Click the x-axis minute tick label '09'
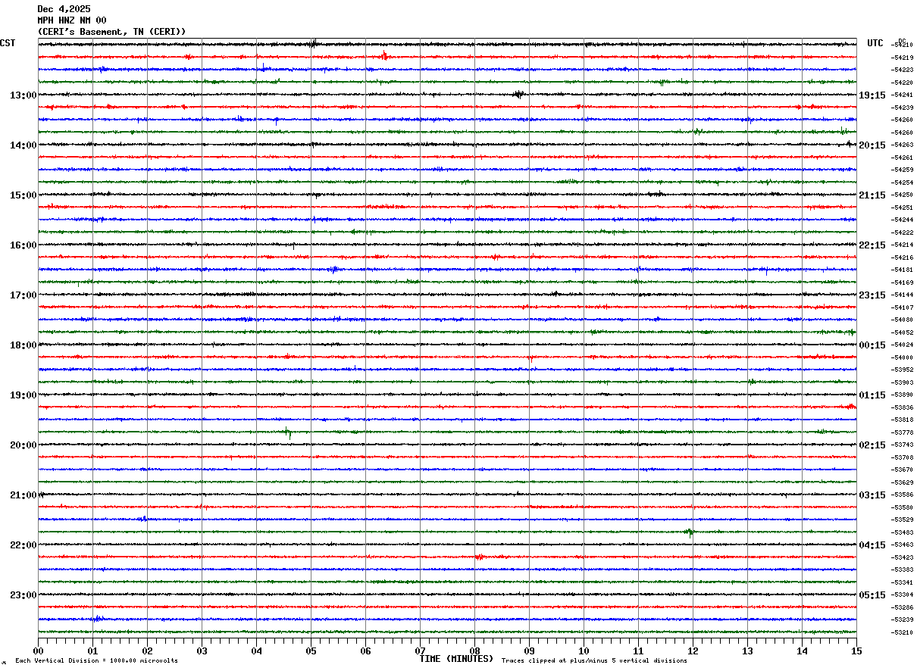 click(529, 651)
